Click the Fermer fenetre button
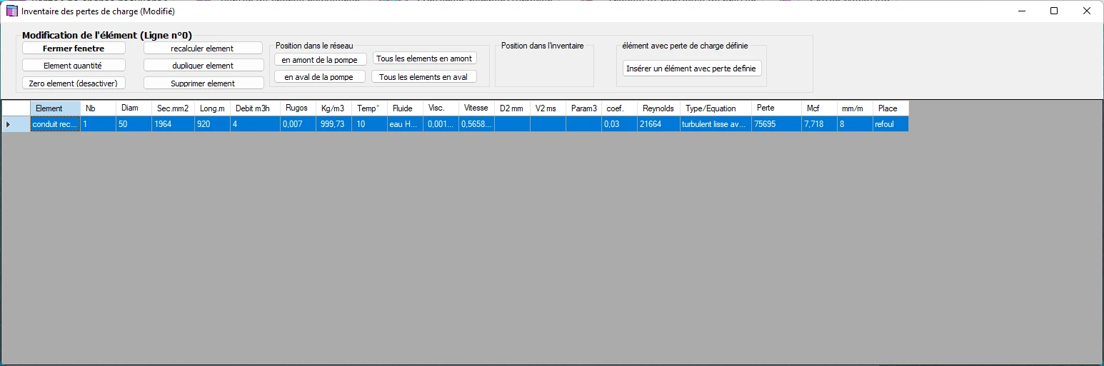This screenshot has height=366, width=1104. (74, 48)
